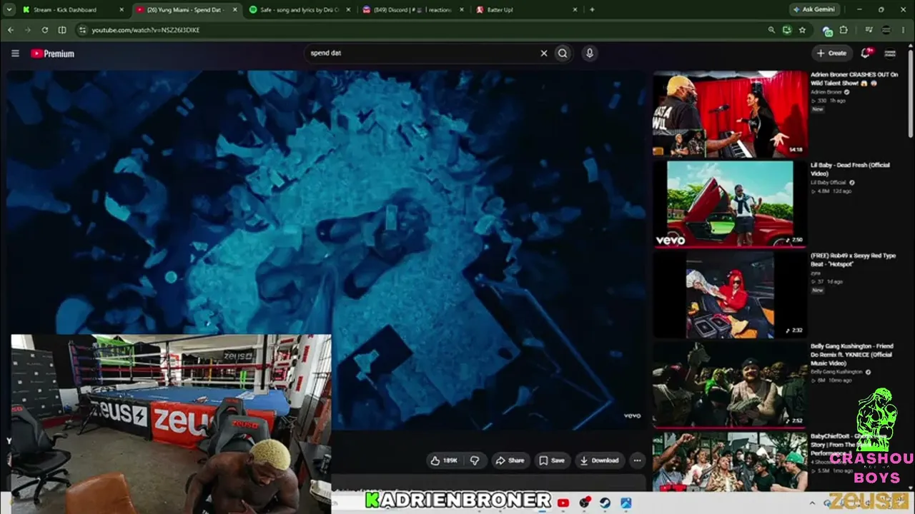
Task: Open YouTube from the taskbar
Action: [x=563, y=503]
